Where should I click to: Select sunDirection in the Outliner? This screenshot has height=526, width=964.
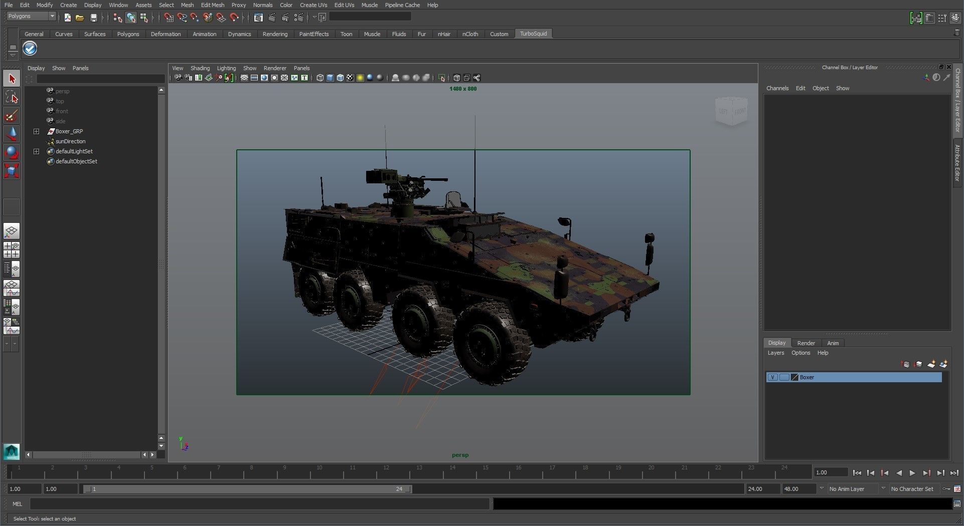tap(70, 141)
